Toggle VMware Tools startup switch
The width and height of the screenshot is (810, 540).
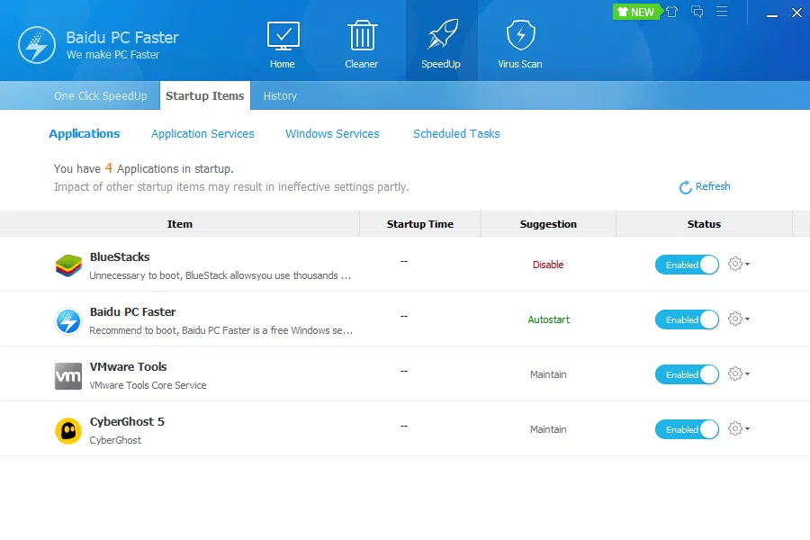click(687, 374)
